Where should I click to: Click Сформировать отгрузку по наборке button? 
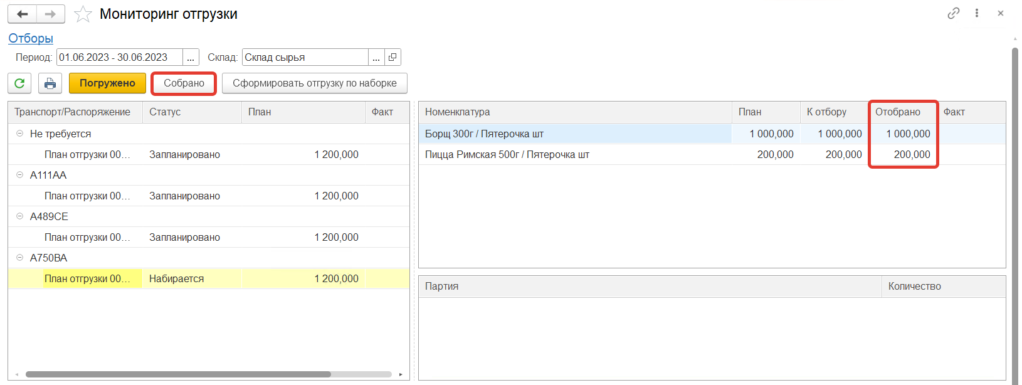[314, 83]
